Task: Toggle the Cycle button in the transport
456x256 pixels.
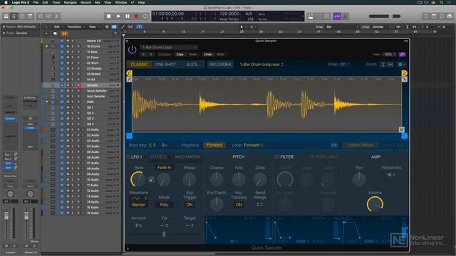Action: click(x=145, y=16)
